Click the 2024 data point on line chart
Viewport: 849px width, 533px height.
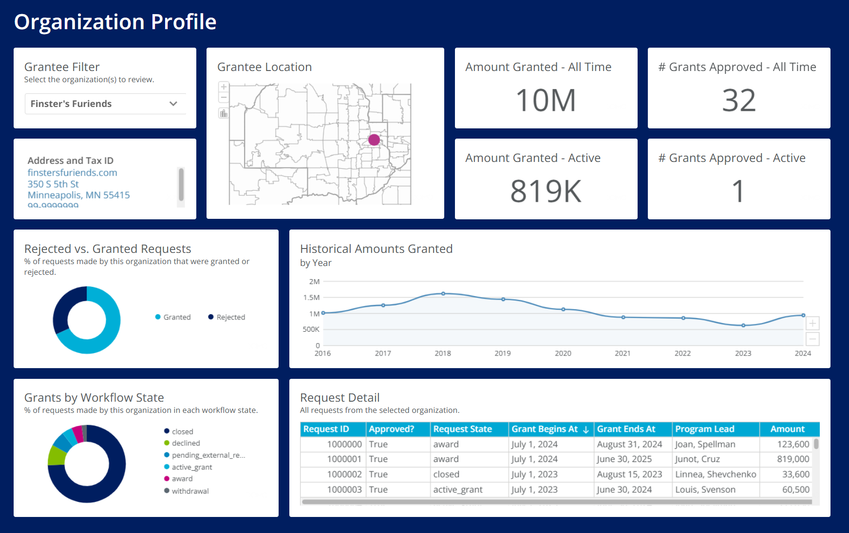click(803, 315)
